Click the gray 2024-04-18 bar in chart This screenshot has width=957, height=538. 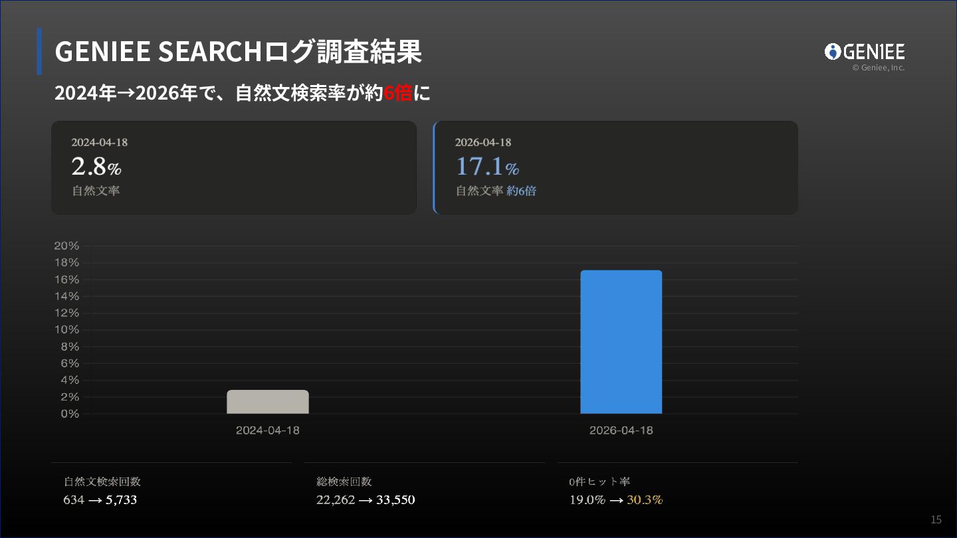point(268,402)
